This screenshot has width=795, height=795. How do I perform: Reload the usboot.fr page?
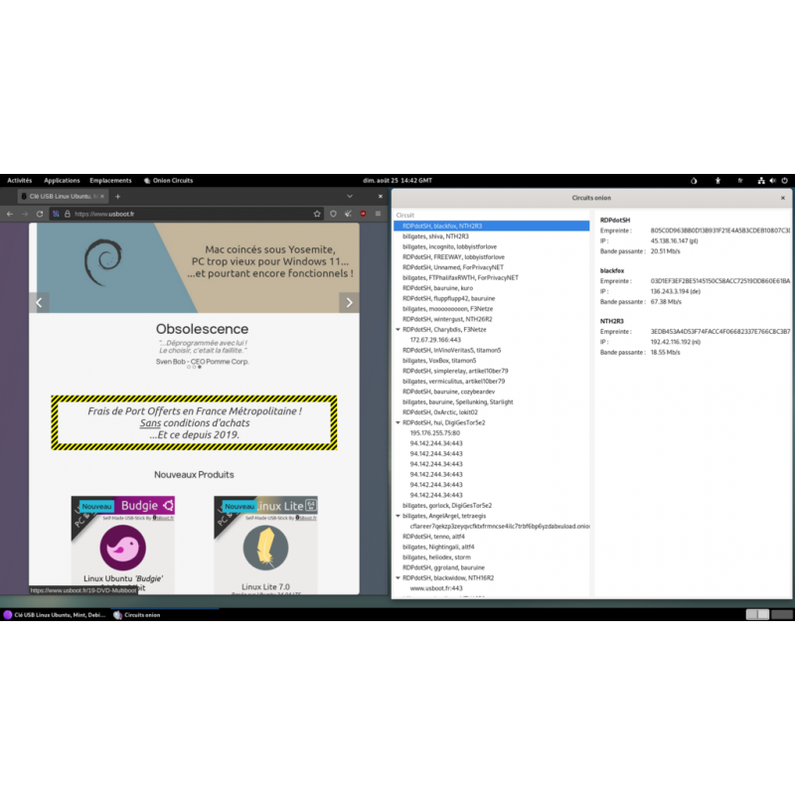click(40, 214)
